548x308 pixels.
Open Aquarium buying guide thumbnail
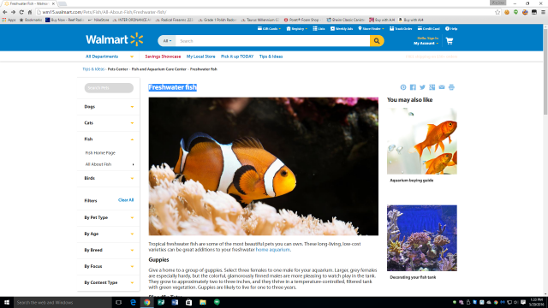point(422,141)
